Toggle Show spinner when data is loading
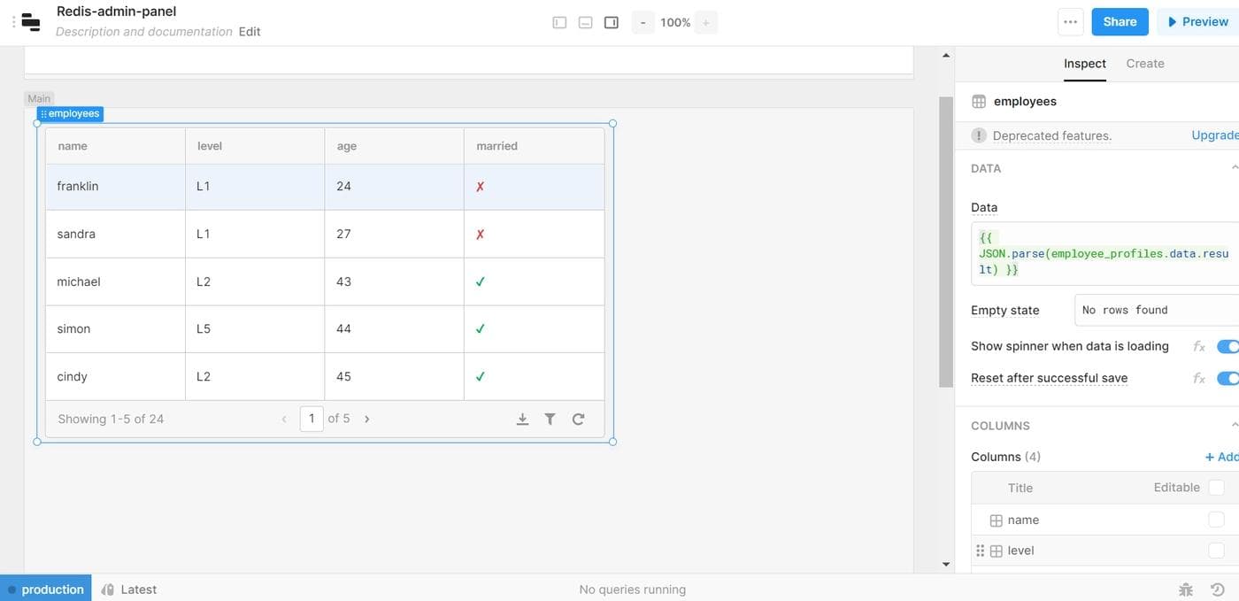This screenshot has height=601, width=1239. [x=1227, y=346]
